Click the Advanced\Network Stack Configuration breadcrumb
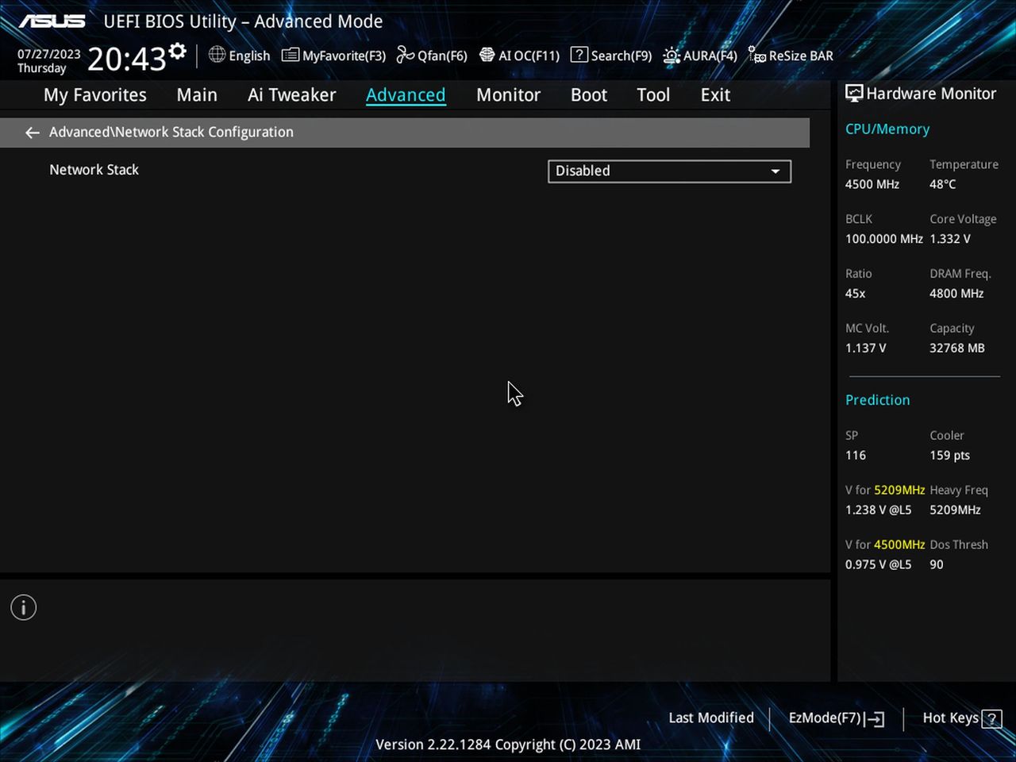The height and width of the screenshot is (762, 1016). (171, 133)
